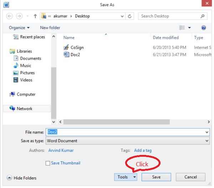Create a New folder
The height and width of the screenshot is (188, 214).
pyautogui.click(x=50, y=28)
